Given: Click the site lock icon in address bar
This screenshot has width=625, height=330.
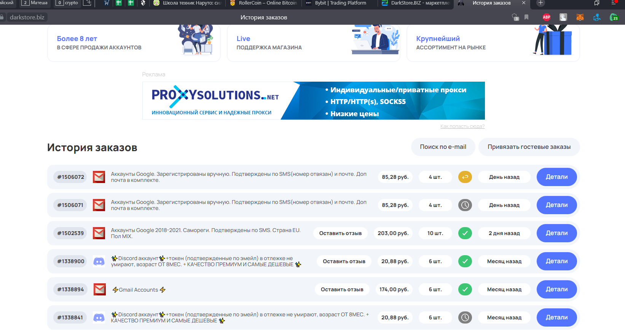Looking at the screenshot, I should pos(2,17).
